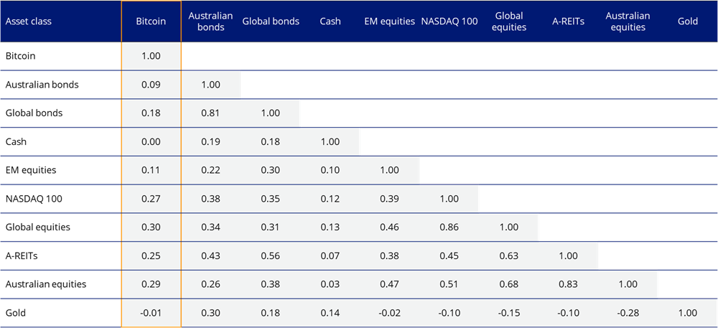718x328 pixels.
Task: Click the 0.86 value under NASDAQ 100
Action: [449, 227]
